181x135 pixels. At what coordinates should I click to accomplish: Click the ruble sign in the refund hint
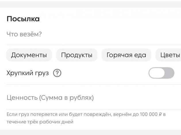click(x=160, y=114)
